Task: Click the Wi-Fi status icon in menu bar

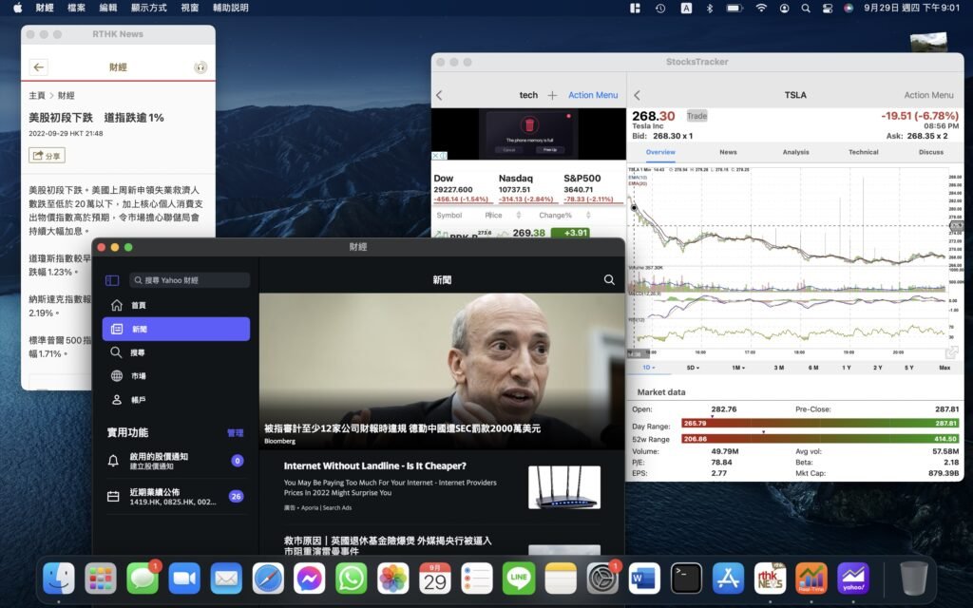Action: [761, 8]
